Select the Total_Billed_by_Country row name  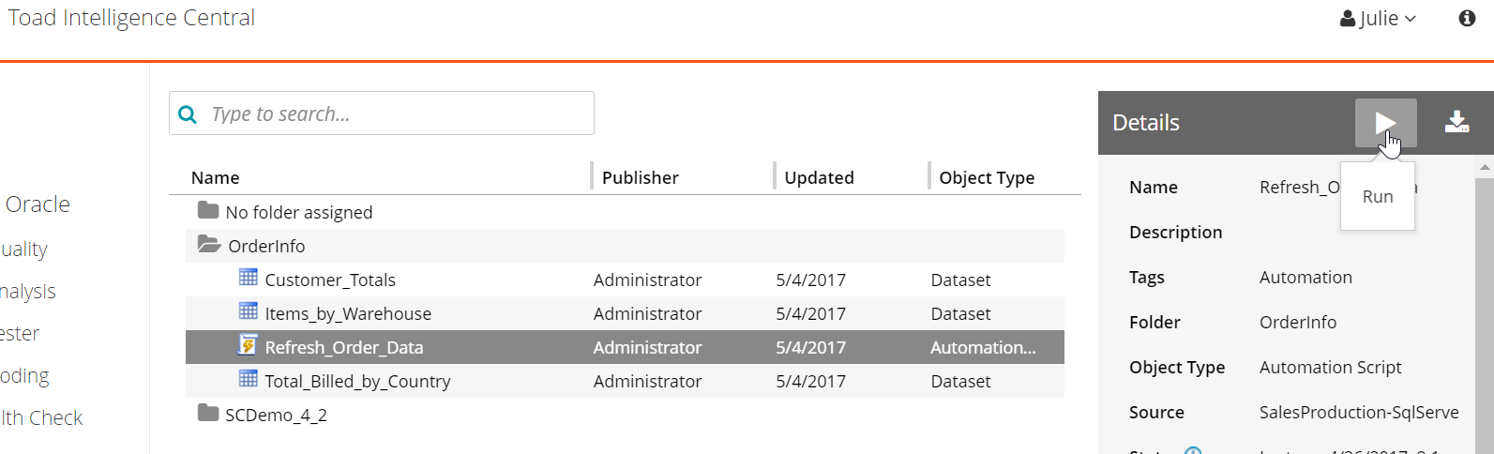[357, 381]
